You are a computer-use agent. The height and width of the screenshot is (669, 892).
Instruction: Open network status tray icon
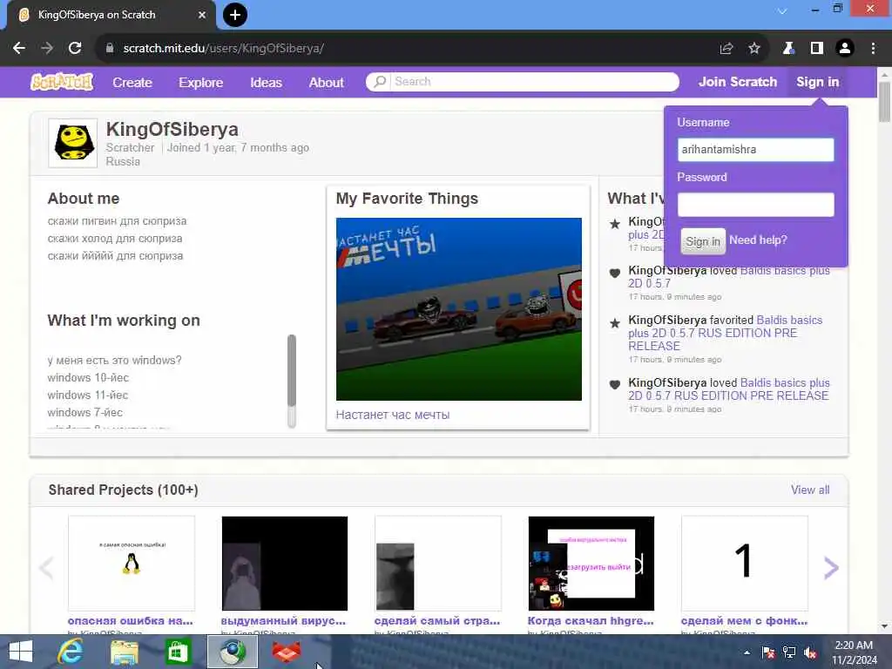(789, 652)
